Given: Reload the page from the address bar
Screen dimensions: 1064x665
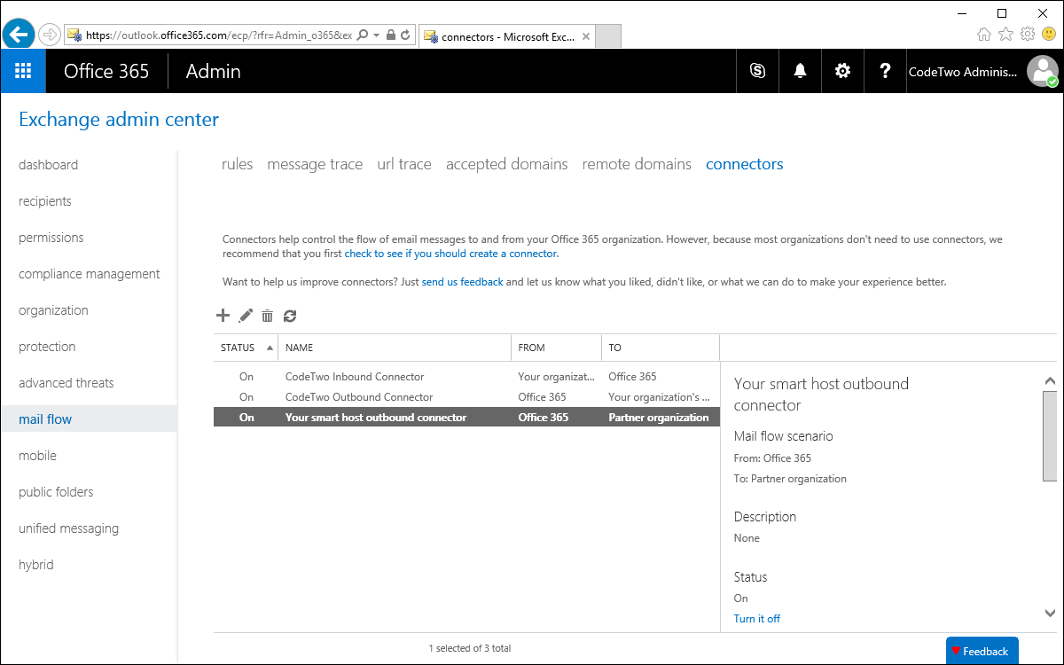Looking at the screenshot, I should (405, 35).
